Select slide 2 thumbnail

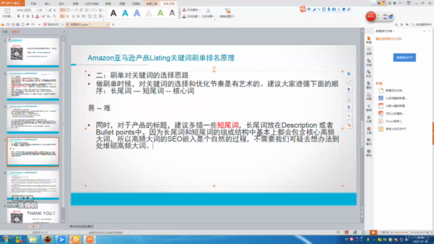(33, 86)
